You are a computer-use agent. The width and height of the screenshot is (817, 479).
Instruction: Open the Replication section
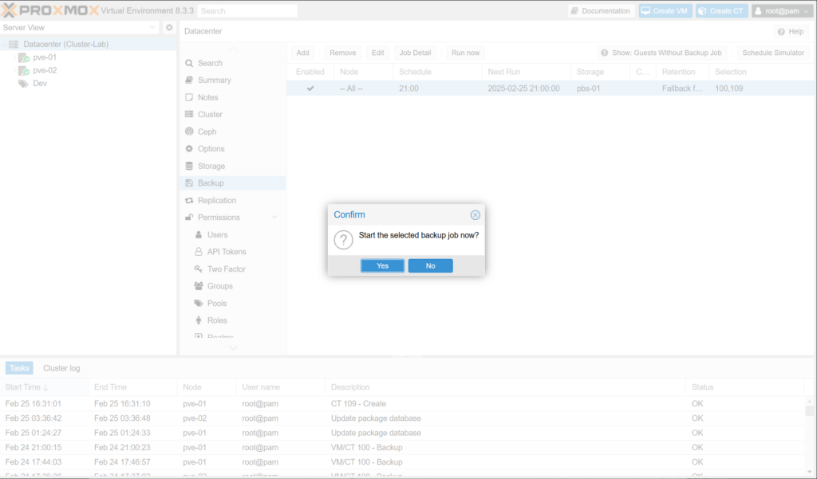216,200
